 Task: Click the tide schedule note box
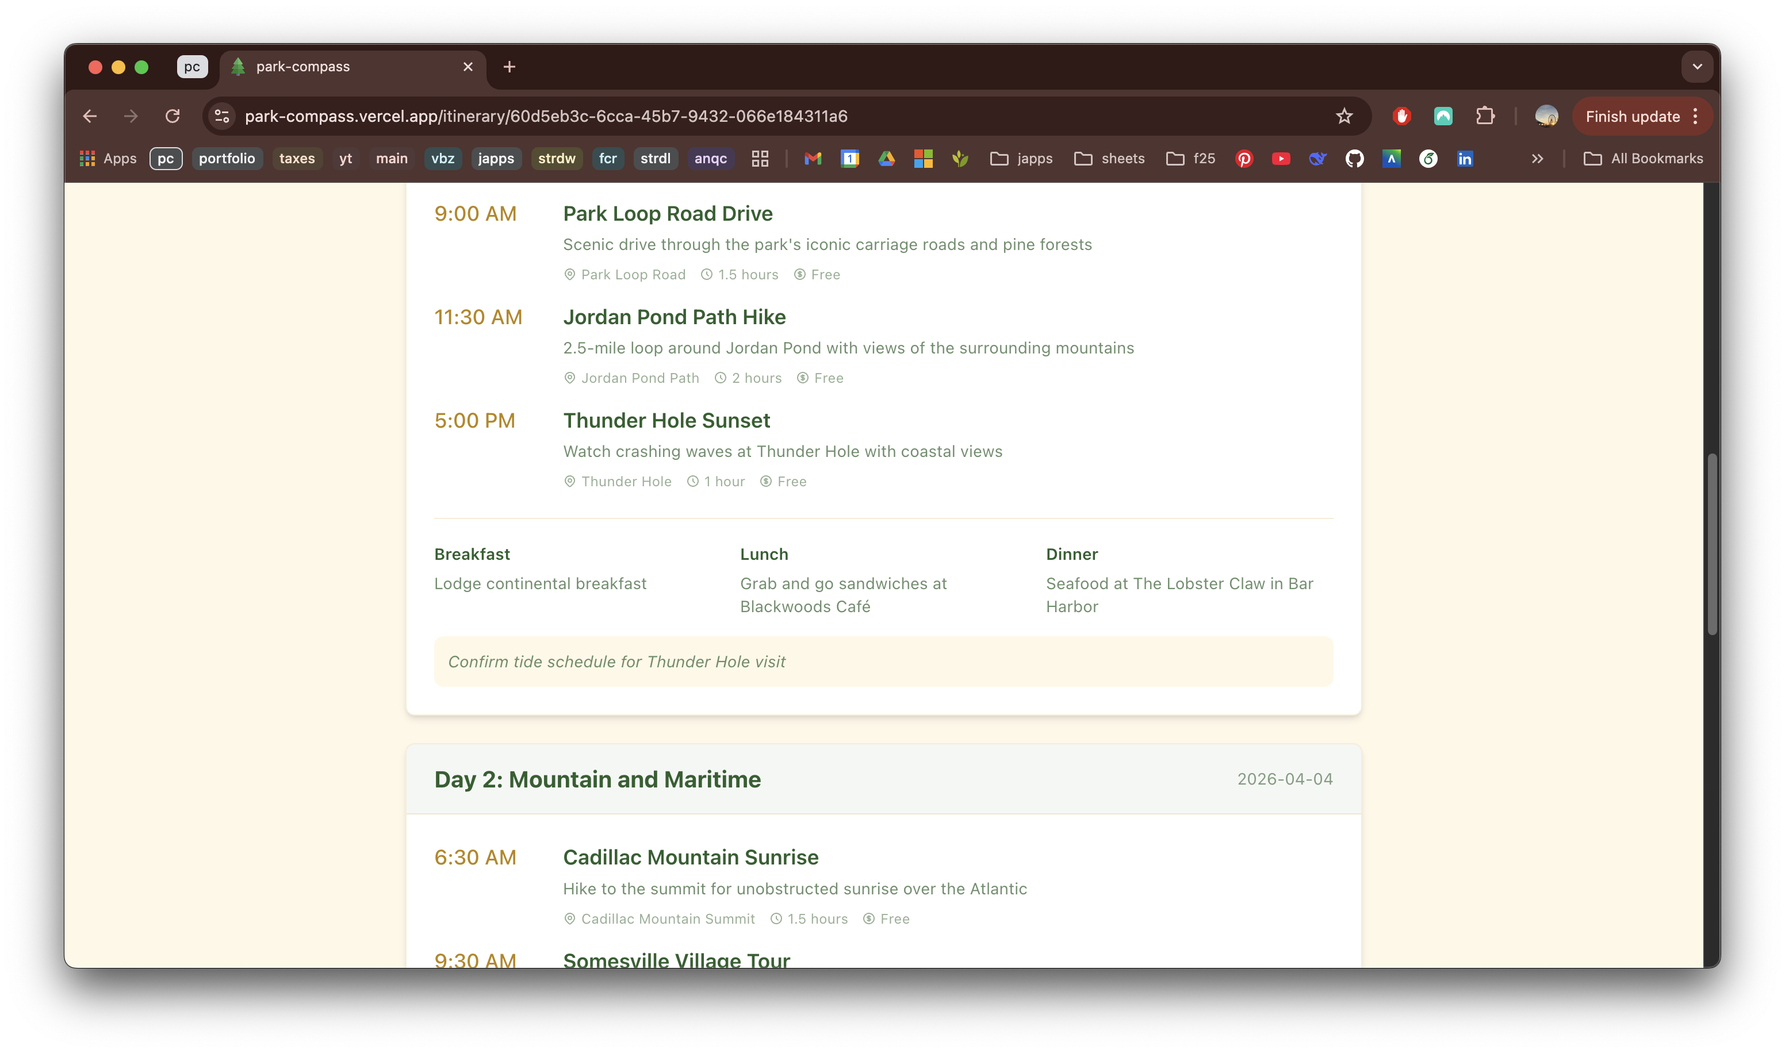click(884, 662)
